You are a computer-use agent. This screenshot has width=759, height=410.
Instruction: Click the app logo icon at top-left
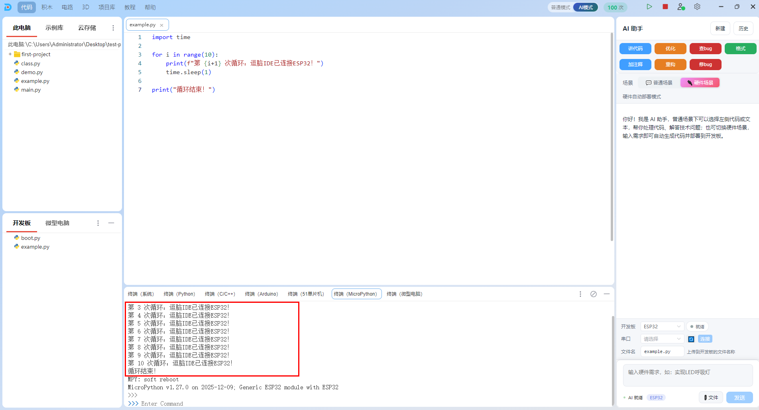(8, 7)
